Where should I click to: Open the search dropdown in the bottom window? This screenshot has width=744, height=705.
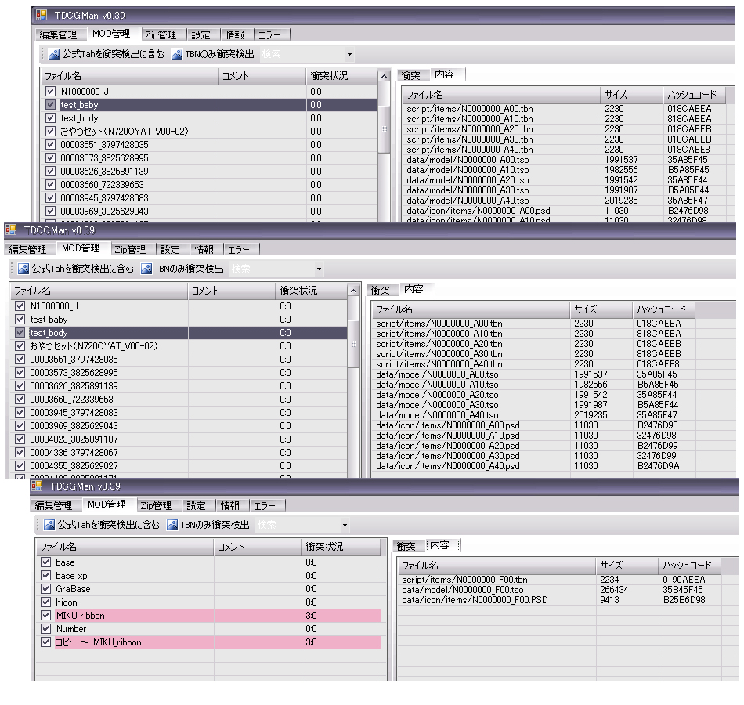coord(345,526)
